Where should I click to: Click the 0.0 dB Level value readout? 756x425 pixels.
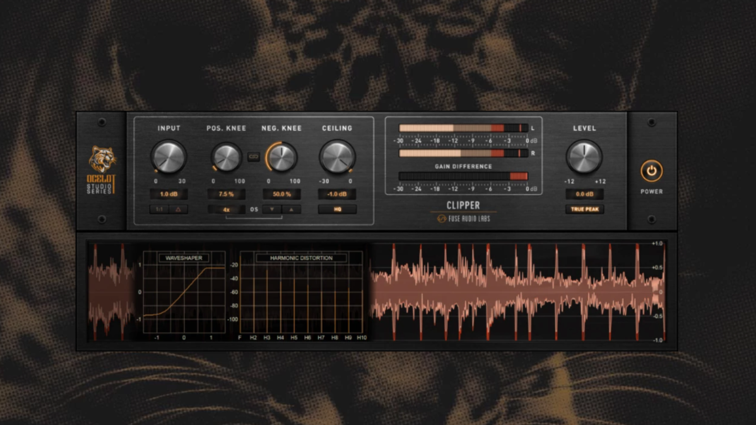pos(584,194)
